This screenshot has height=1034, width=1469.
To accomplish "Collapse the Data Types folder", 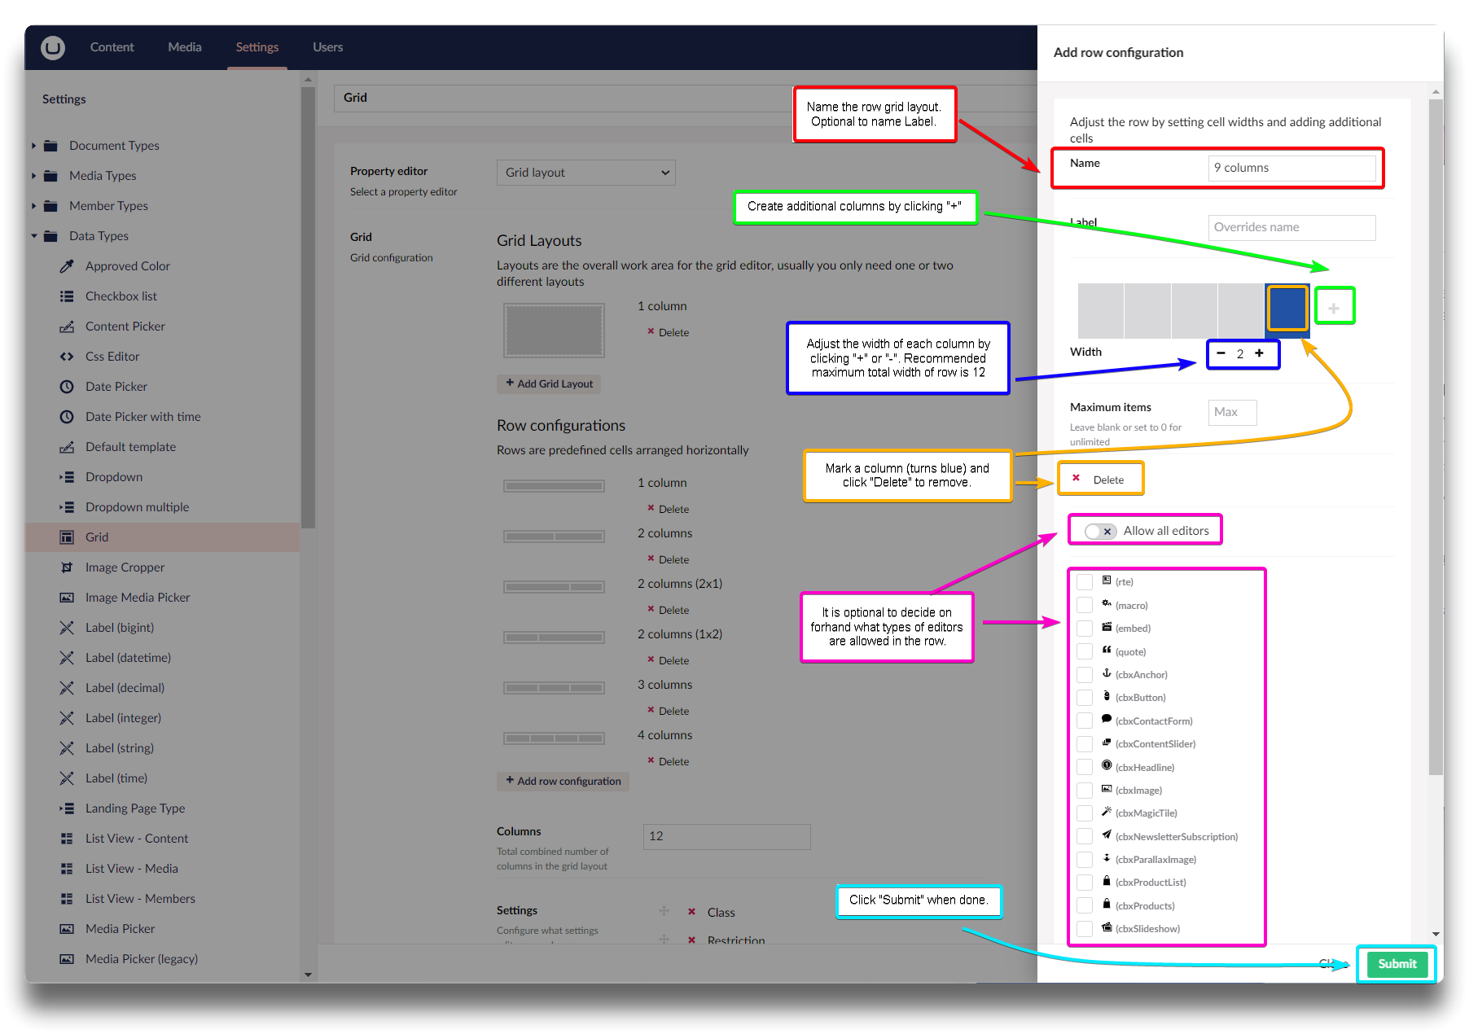I will [x=33, y=236].
